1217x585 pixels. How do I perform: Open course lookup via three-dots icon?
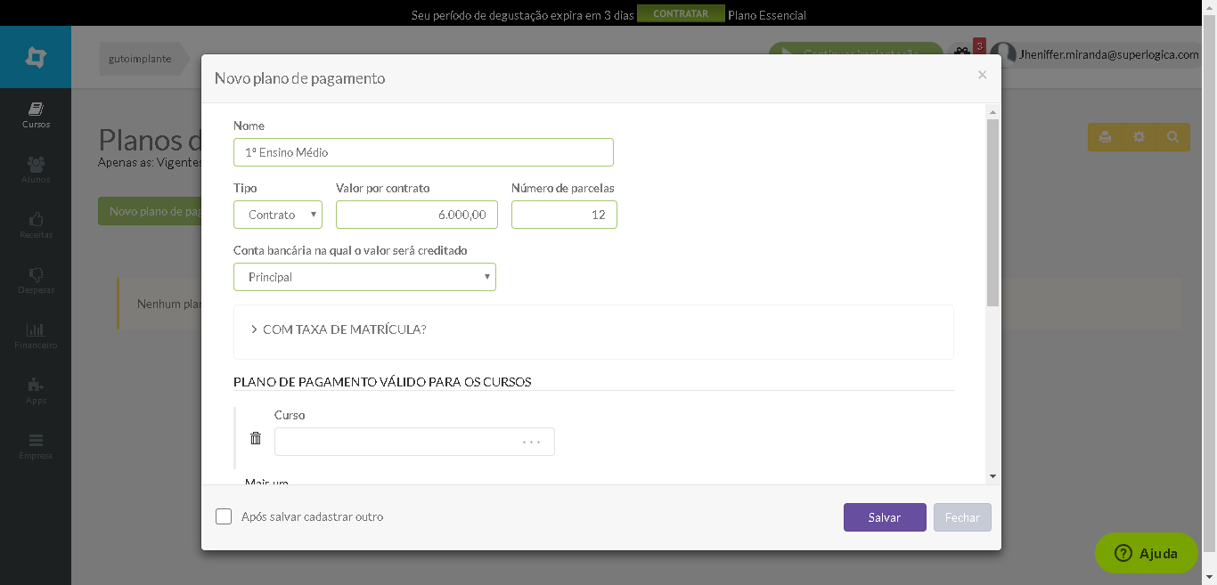click(532, 442)
